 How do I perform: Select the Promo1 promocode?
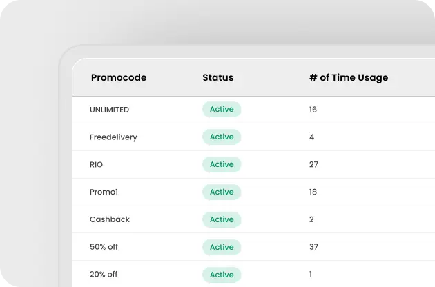(x=104, y=192)
